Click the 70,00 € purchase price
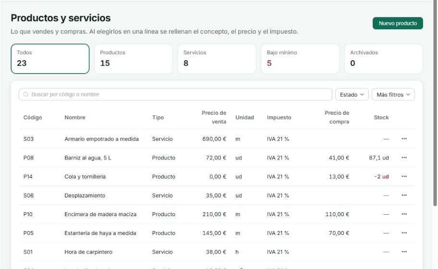Image resolution: width=438 pixels, height=269 pixels. [x=339, y=233]
